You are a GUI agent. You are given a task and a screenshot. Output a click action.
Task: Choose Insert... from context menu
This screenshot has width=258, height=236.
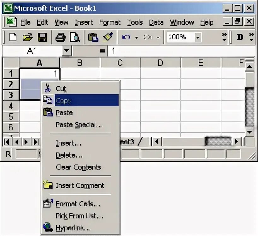coord(80,143)
